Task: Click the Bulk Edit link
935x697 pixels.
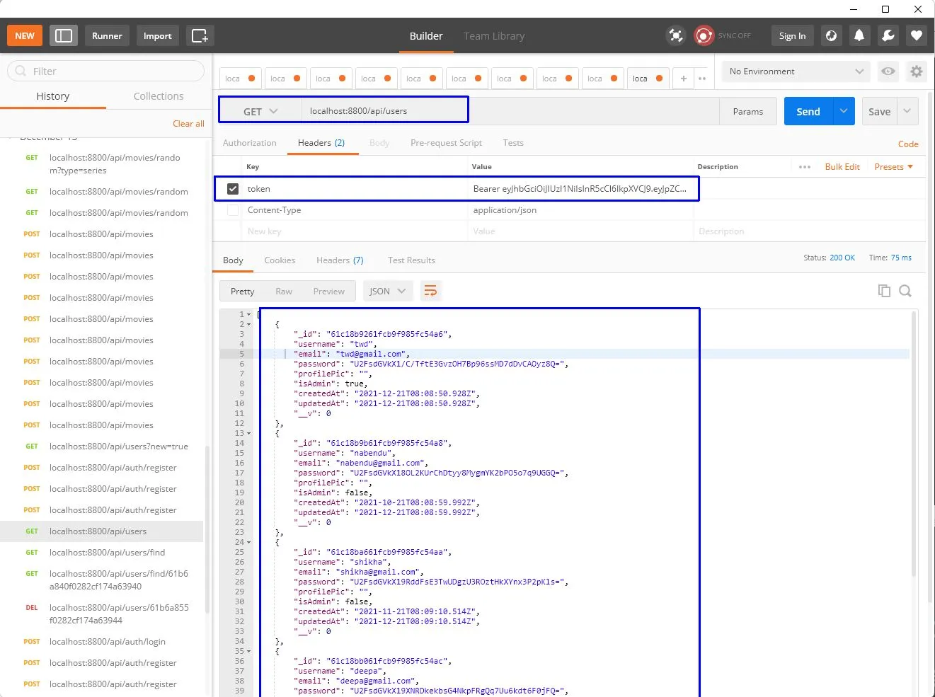Action: tap(842, 167)
